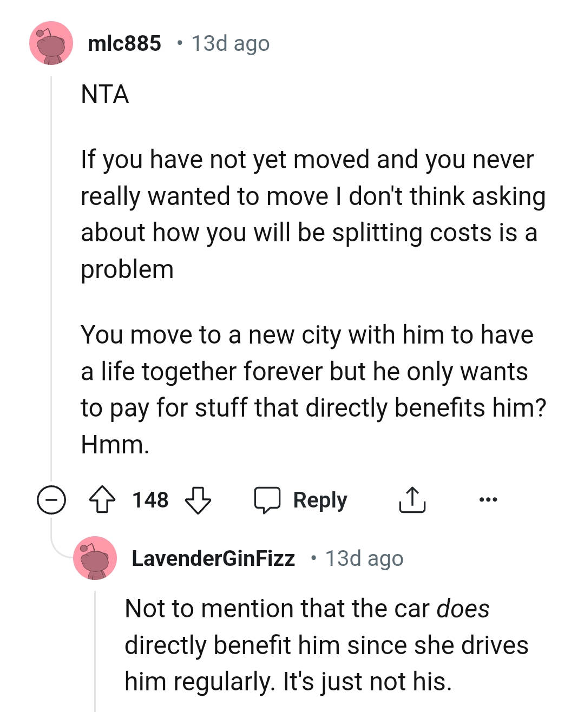Click the upvote arrow on mlc885's comment
The height and width of the screenshot is (712, 584).
101,499
